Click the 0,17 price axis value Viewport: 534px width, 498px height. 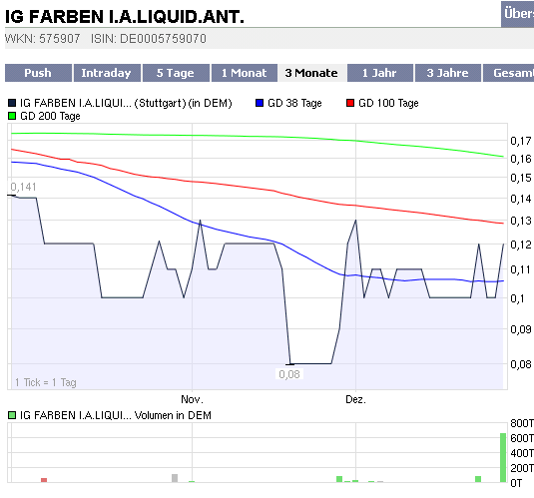pyautogui.click(x=521, y=141)
